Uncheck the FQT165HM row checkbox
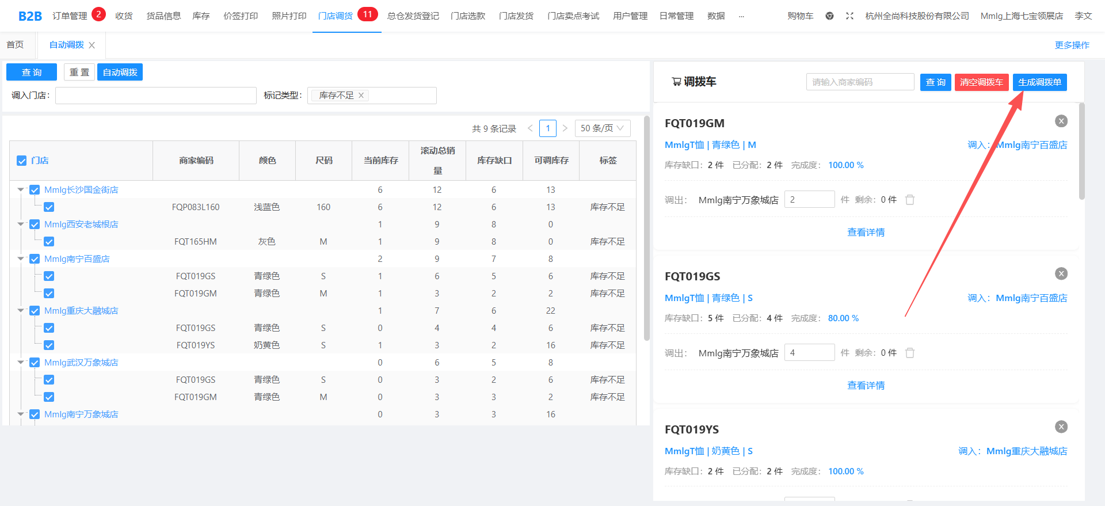 click(x=49, y=242)
